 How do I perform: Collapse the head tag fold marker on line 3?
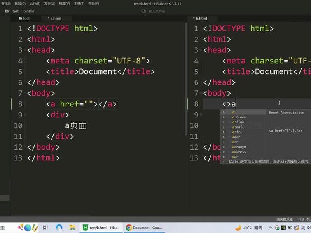pos(25,50)
